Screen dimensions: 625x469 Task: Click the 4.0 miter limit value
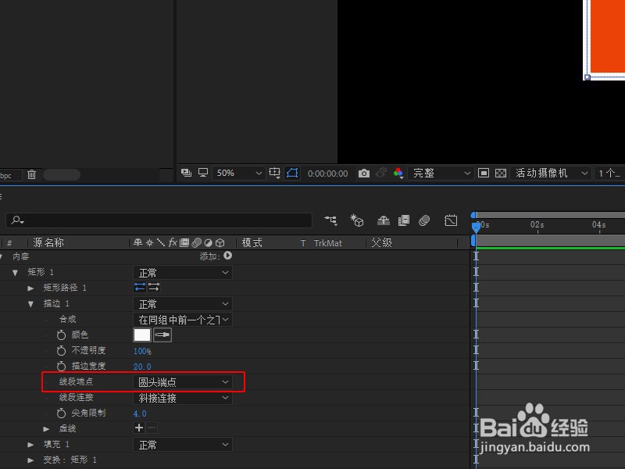click(140, 414)
